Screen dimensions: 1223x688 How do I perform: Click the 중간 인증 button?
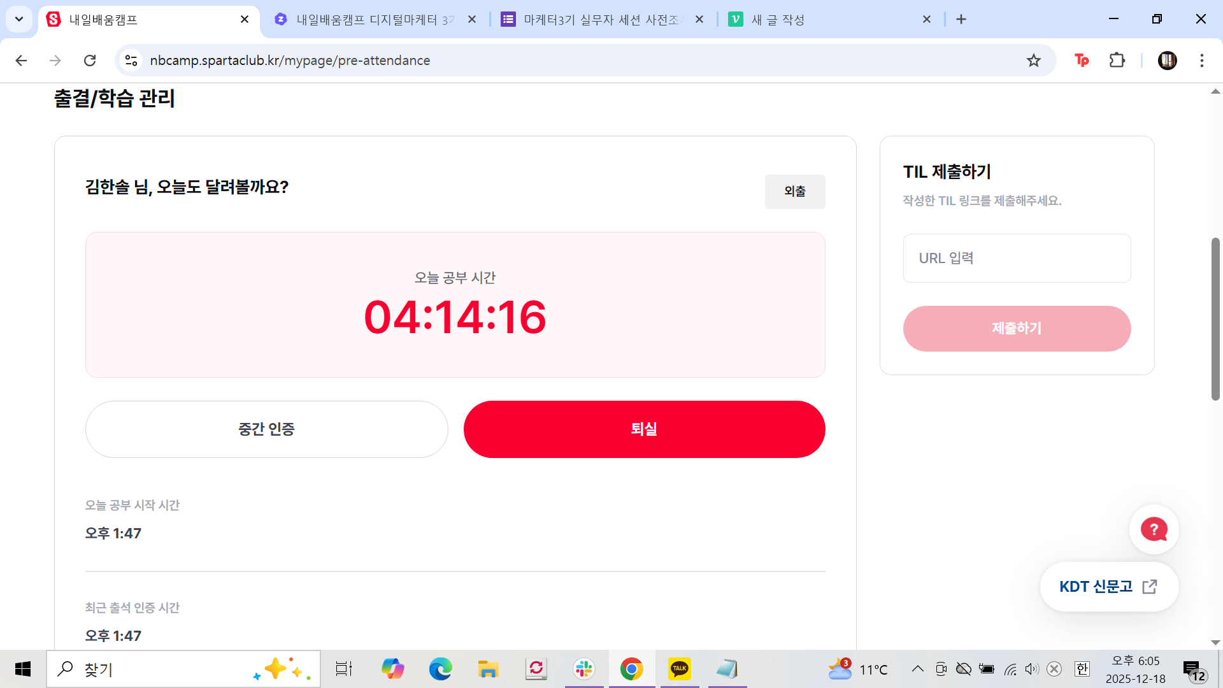266,429
